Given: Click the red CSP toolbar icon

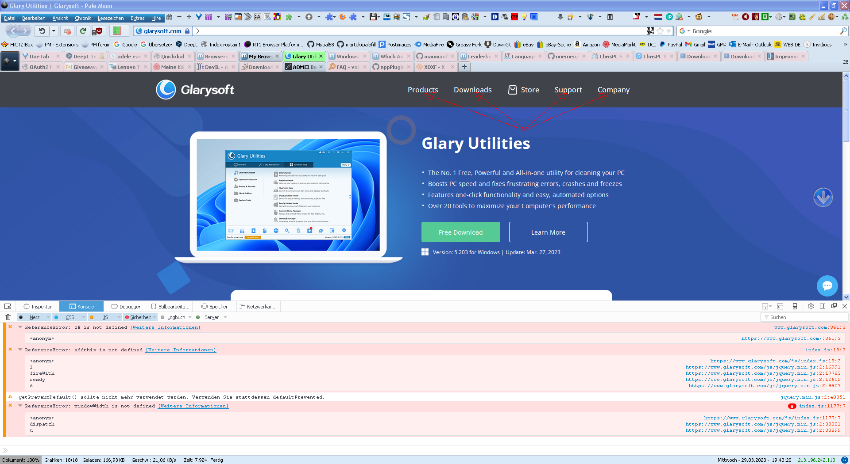Looking at the screenshot, I should click(x=514, y=17).
